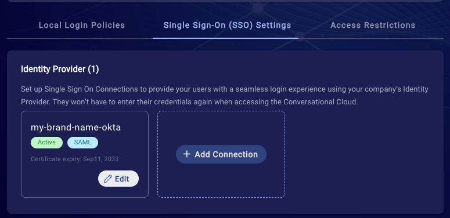The height and width of the screenshot is (218, 450).
Task: Click the blue SAML protocol badge
Action: click(x=82, y=143)
